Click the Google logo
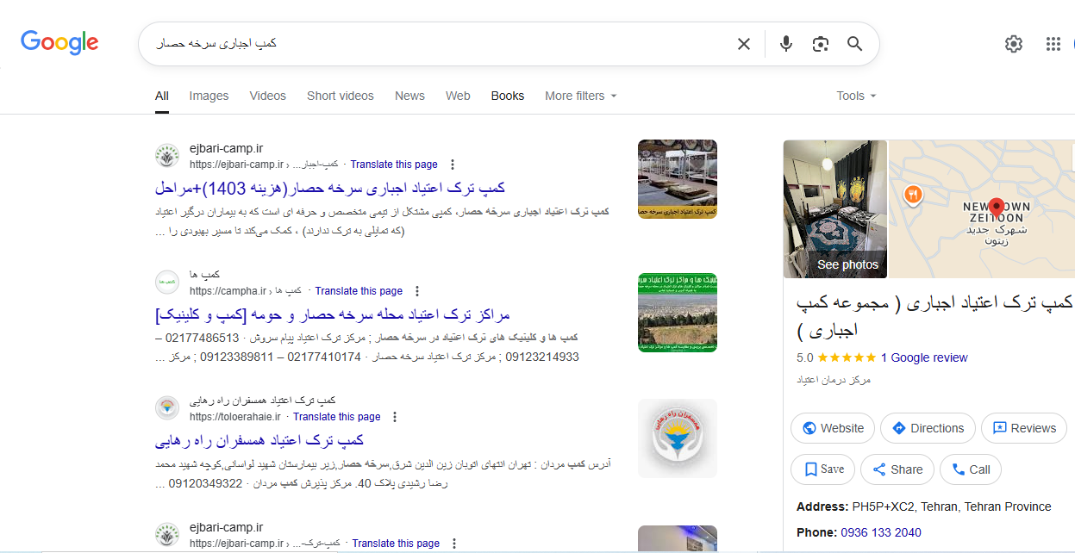 (x=59, y=42)
